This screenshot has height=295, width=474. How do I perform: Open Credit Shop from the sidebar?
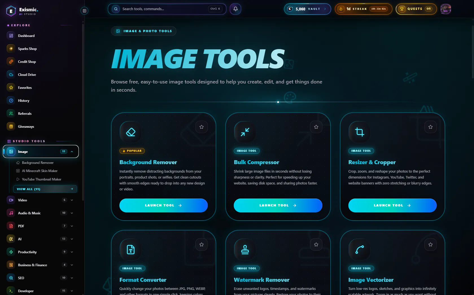[x=41, y=62]
